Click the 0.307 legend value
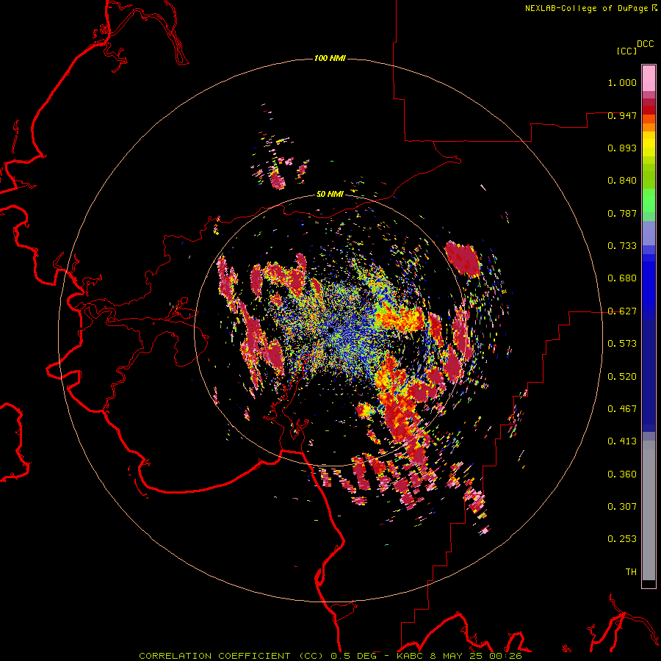661x661 pixels. click(x=622, y=507)
